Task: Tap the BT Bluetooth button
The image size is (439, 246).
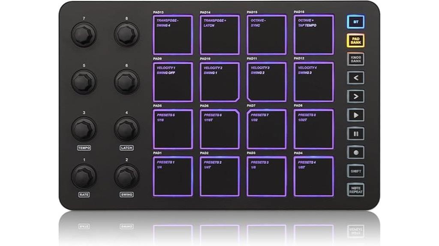Action: pos(355,22)
